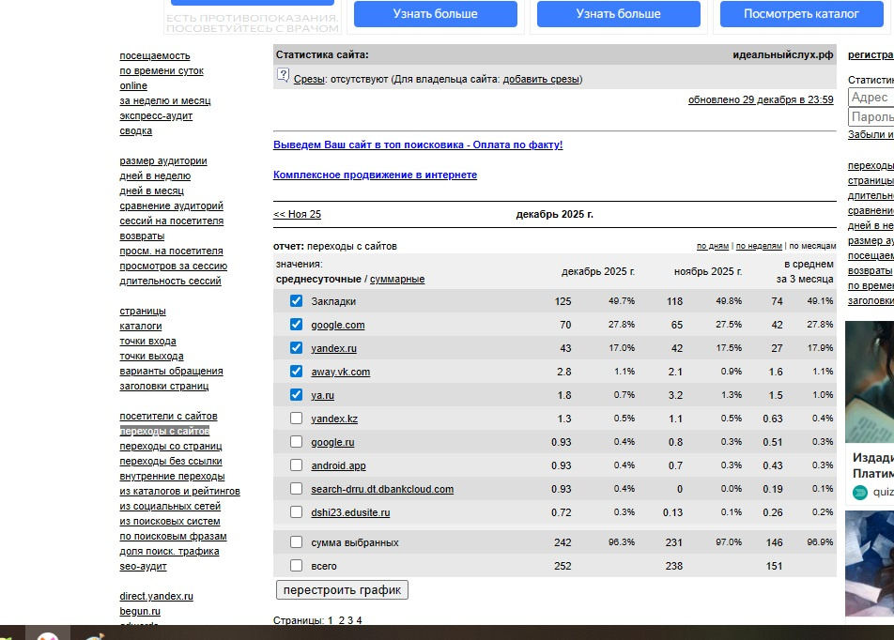Check the search-drru.dt.dbankcloud.com checkbox
This screenshot has width=894, height=640.
click(296, 488)
